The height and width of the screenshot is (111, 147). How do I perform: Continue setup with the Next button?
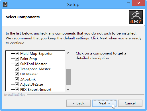click(104, 103)
